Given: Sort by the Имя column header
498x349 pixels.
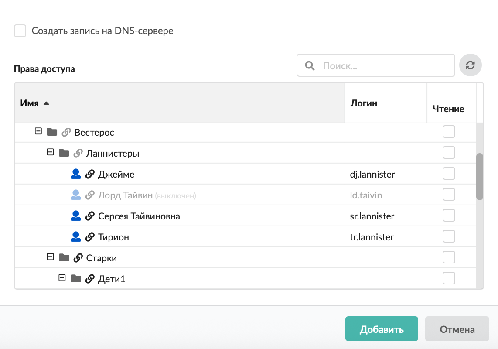Looking at the screenshot, I should tap(29, 103).
